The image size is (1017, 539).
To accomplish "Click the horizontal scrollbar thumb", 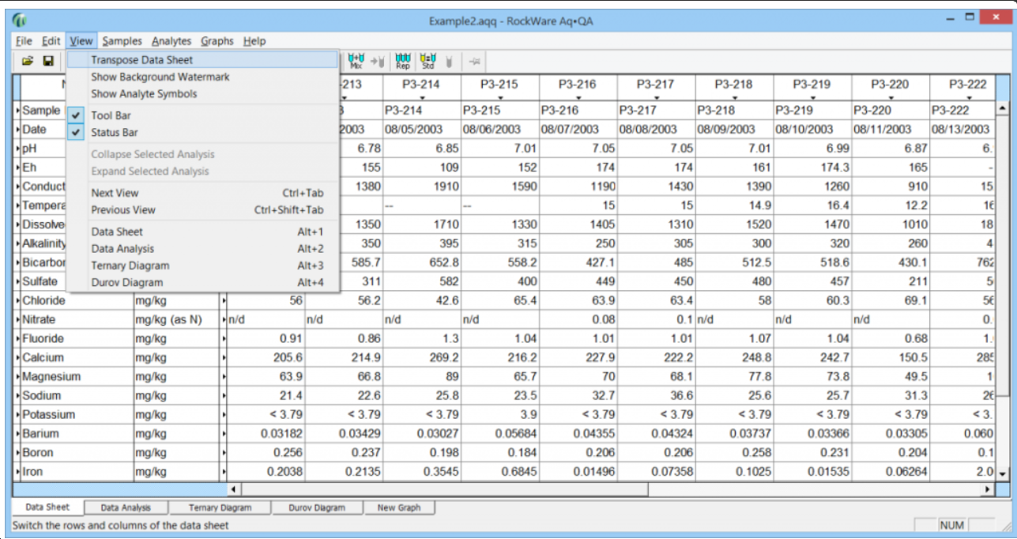I will [443, 490].
